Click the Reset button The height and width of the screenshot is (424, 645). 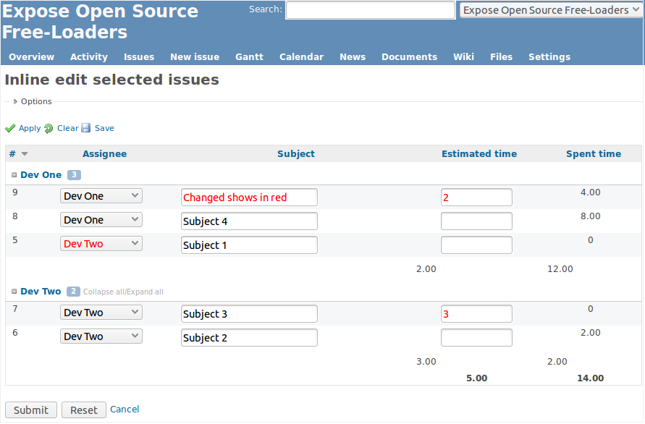click(x=84, y=410)
